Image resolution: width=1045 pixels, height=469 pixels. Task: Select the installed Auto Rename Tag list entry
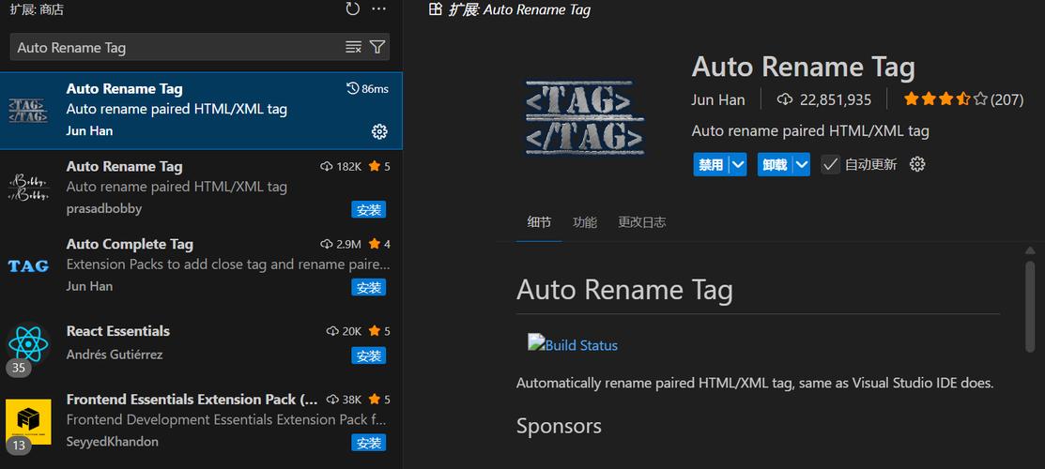[201, 111]
